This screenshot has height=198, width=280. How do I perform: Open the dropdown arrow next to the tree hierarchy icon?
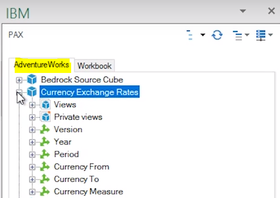(x=203, y=35)
